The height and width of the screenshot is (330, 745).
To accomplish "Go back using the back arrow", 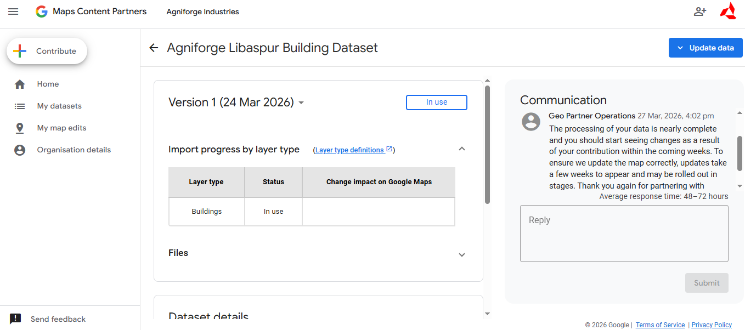I will click(x=154, y=48).
